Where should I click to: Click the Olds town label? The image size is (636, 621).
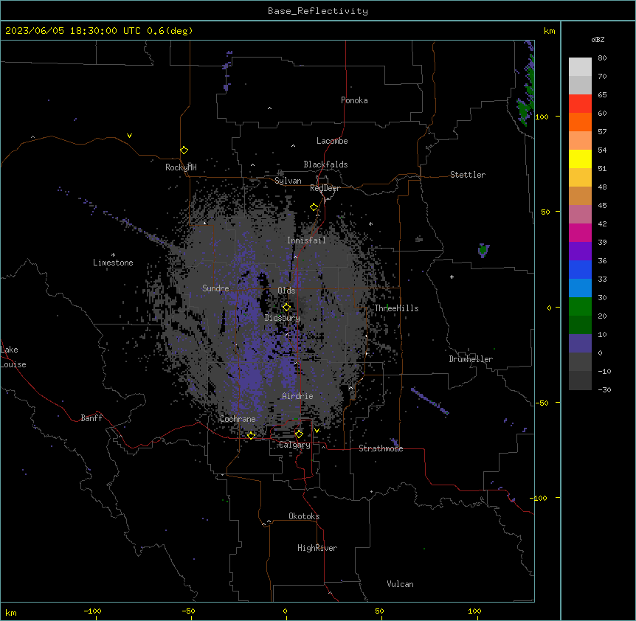[x=286, y=291]
